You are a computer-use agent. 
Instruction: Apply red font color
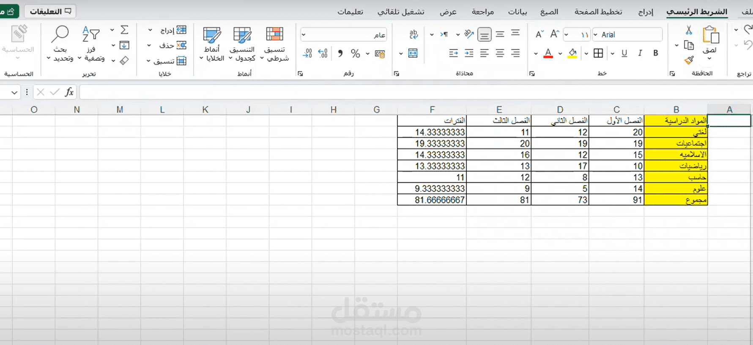pos(548,53)
